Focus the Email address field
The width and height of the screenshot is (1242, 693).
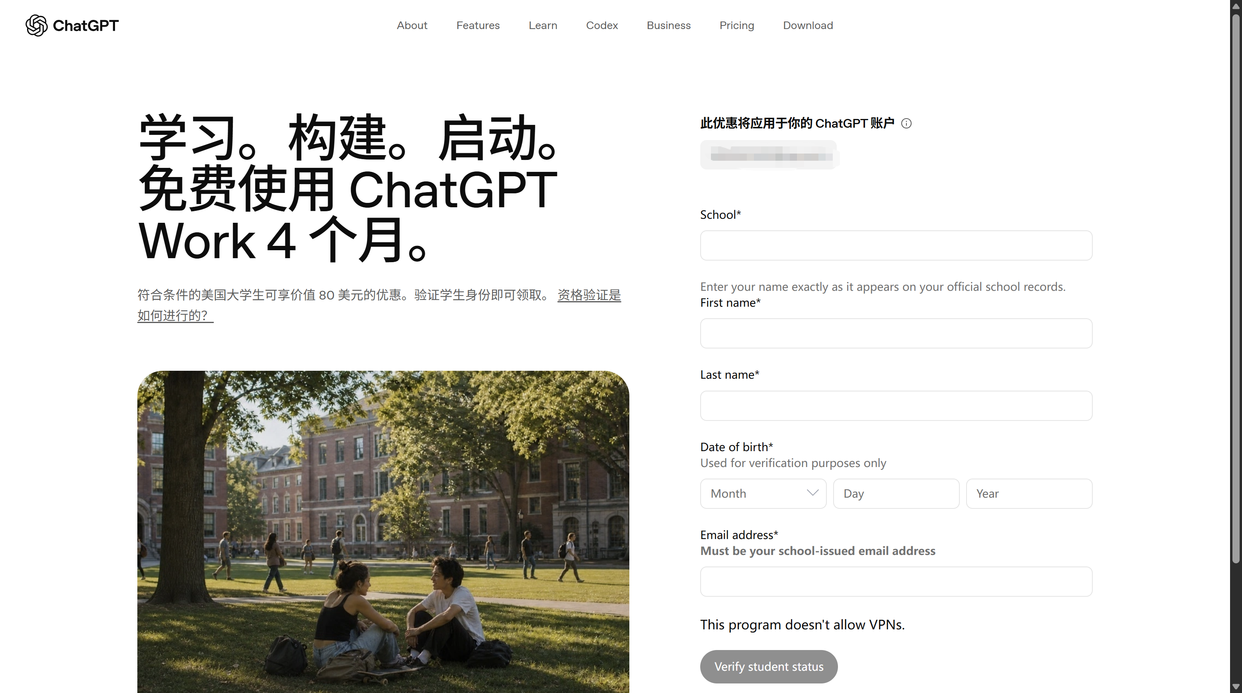tap(896, 581)
